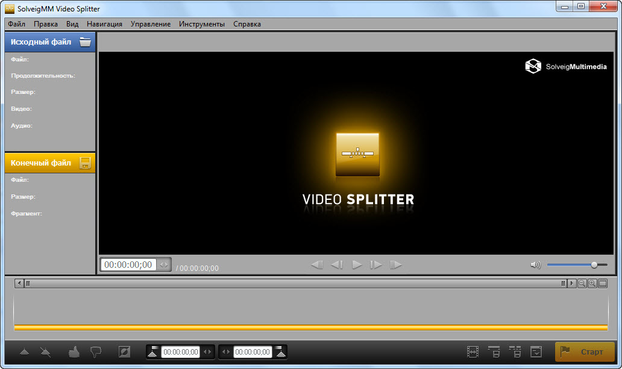Open the film strip trim mode icon
The image size is (622, 369).
point(473,352)
